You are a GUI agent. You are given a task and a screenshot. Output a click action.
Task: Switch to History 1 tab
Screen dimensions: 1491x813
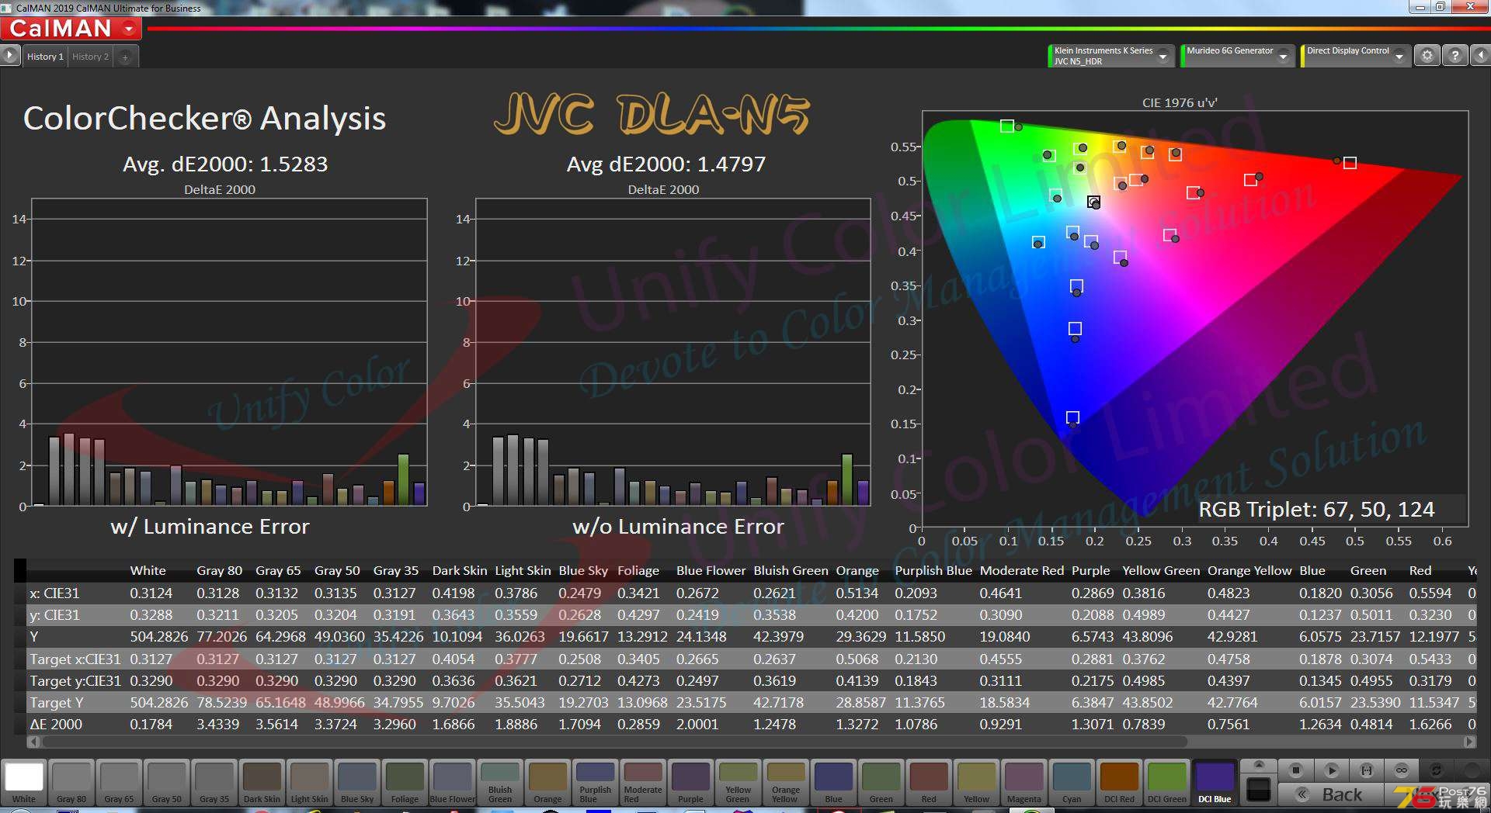(45, 57)
